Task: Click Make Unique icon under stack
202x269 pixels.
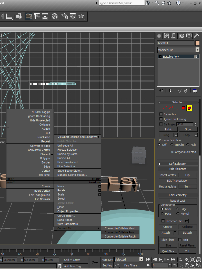Action: 179,91
